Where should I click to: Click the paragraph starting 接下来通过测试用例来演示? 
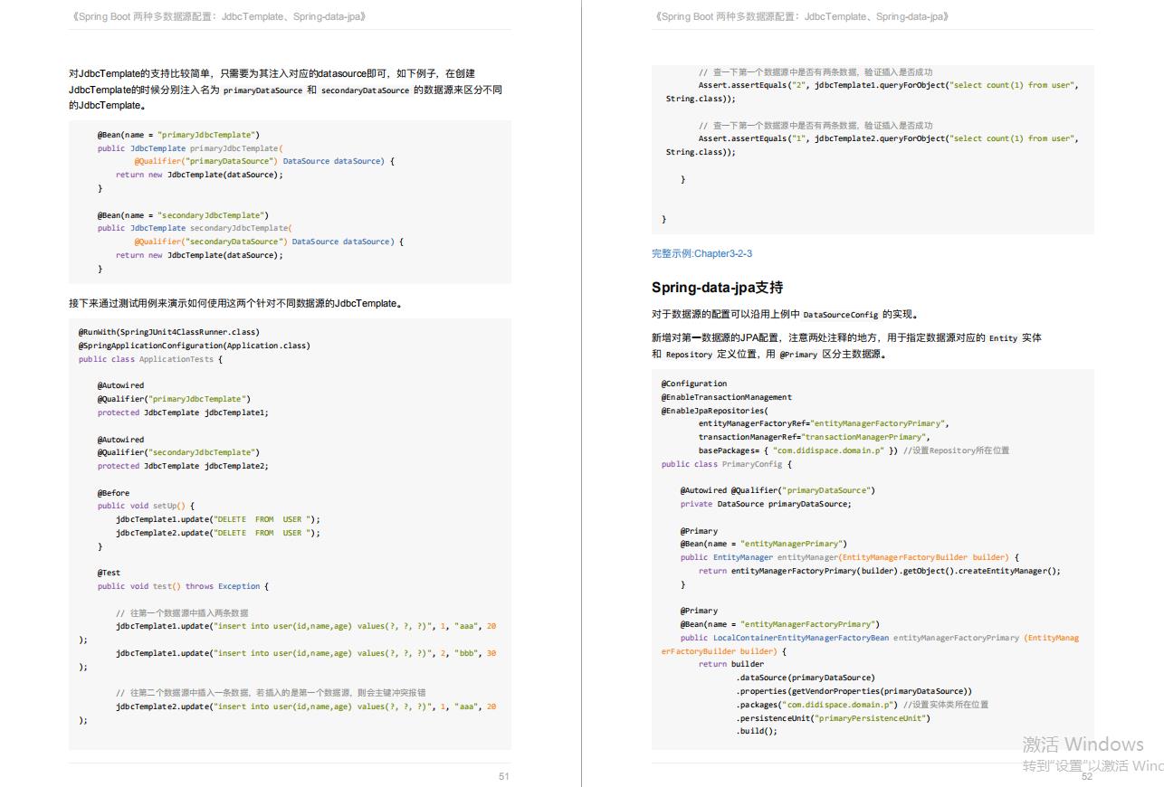coord(235,303)
